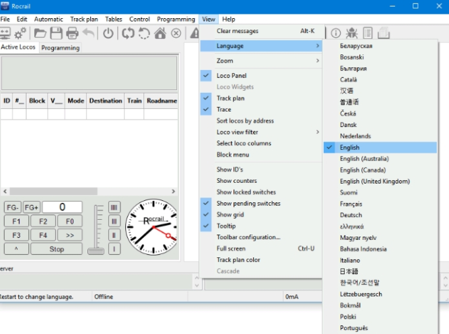Select Deutsch from the language list
The image size is (449, 334).
click(351, 215)
